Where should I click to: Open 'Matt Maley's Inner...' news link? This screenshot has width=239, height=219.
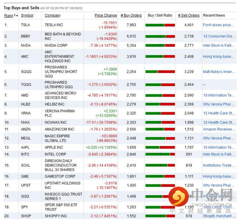(219, 72)
